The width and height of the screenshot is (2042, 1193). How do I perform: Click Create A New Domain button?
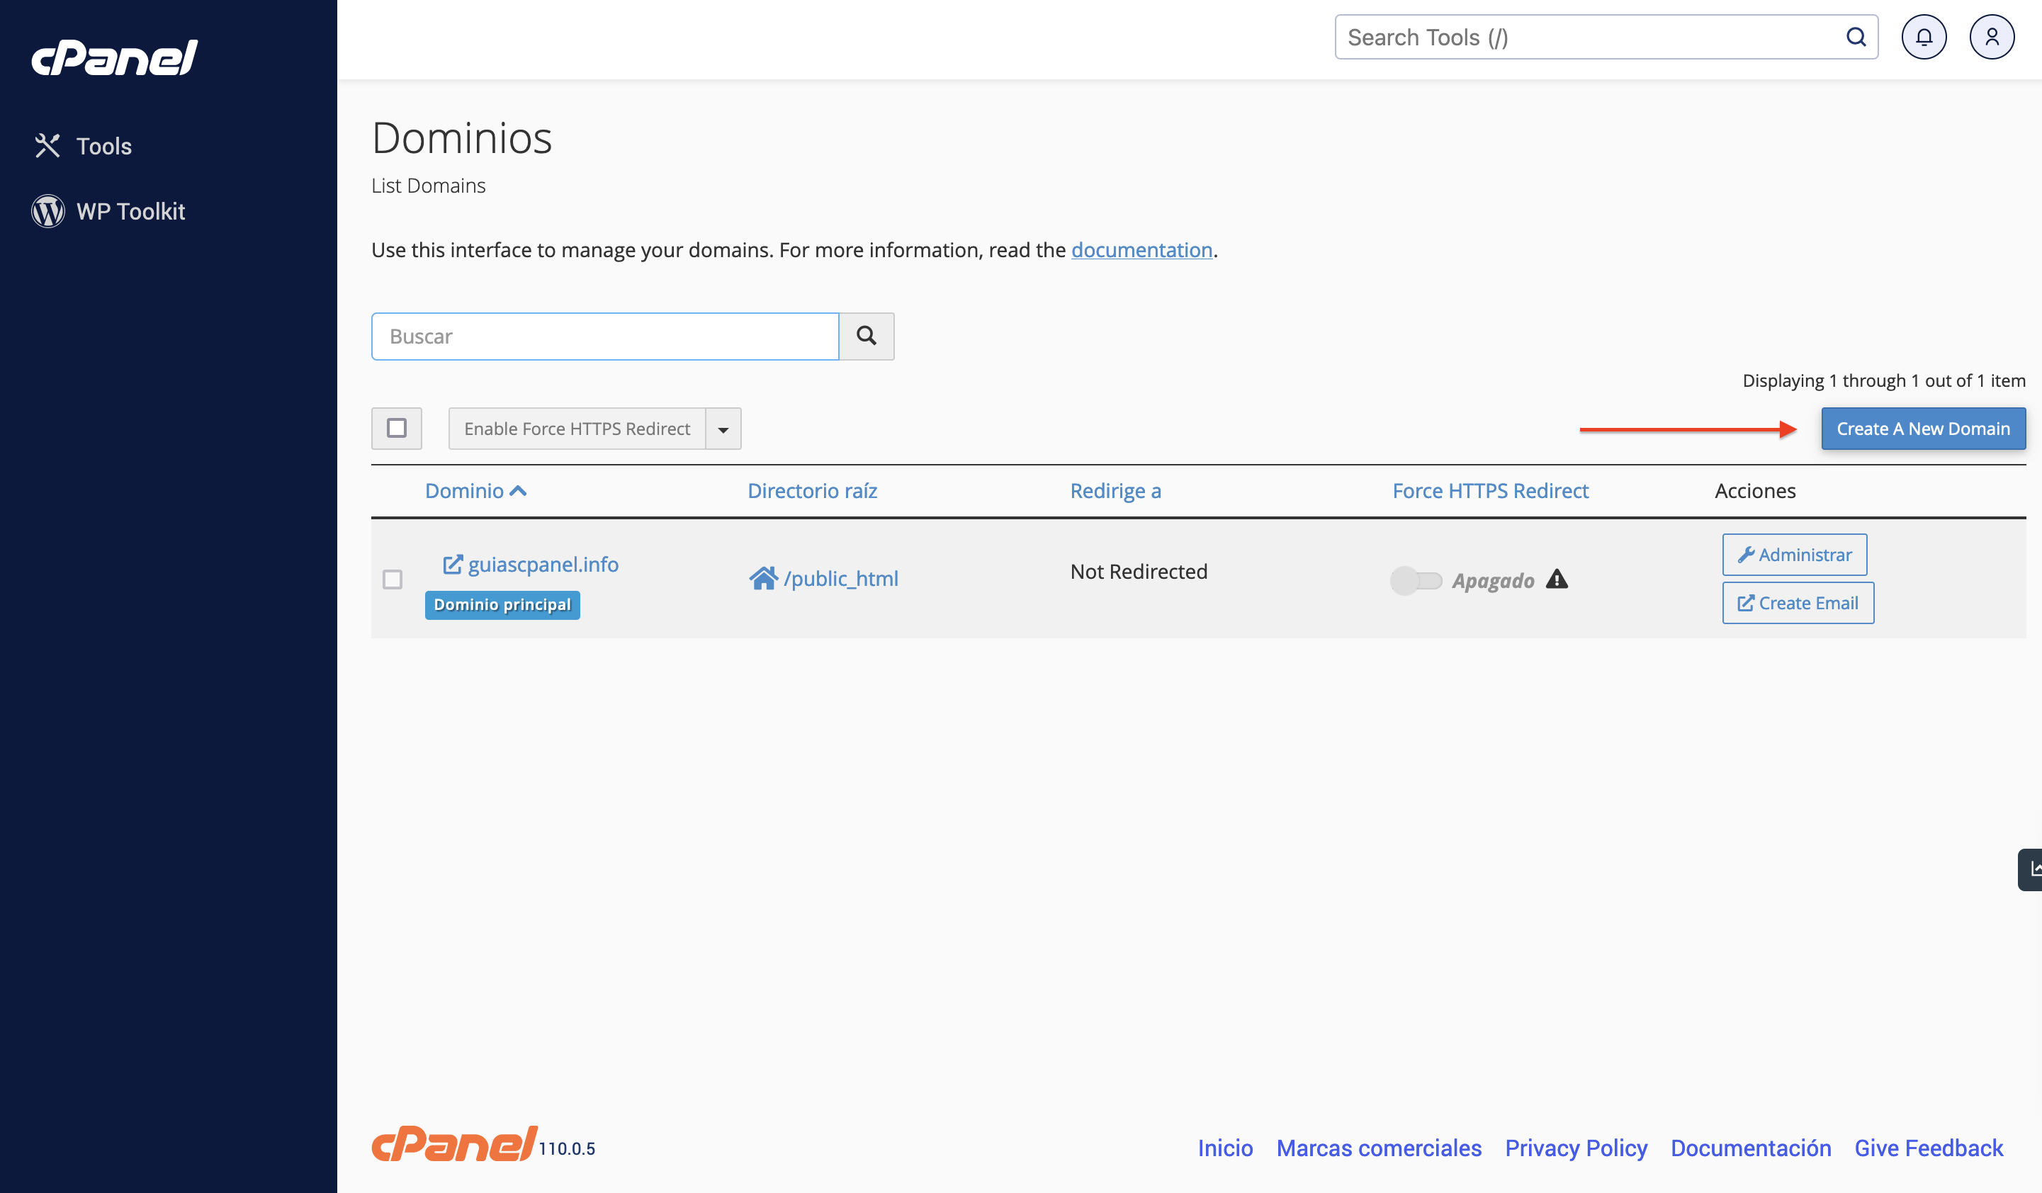(x=1923, y=429)
